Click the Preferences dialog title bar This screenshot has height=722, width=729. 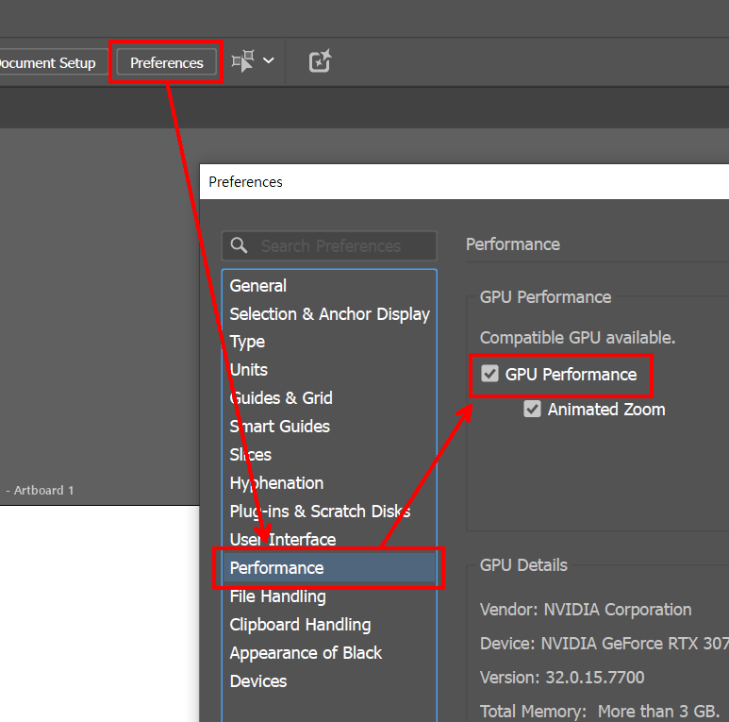[464, 182]
